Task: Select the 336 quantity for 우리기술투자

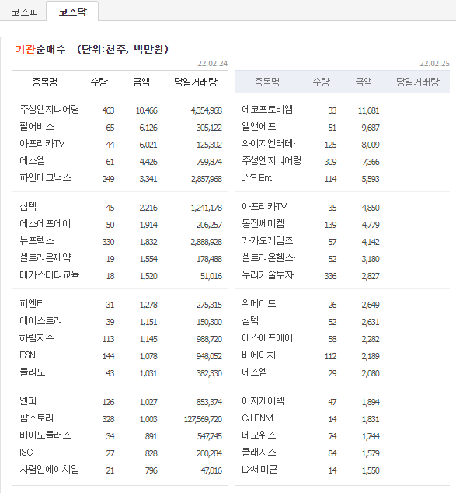Action: pos(330,276)
